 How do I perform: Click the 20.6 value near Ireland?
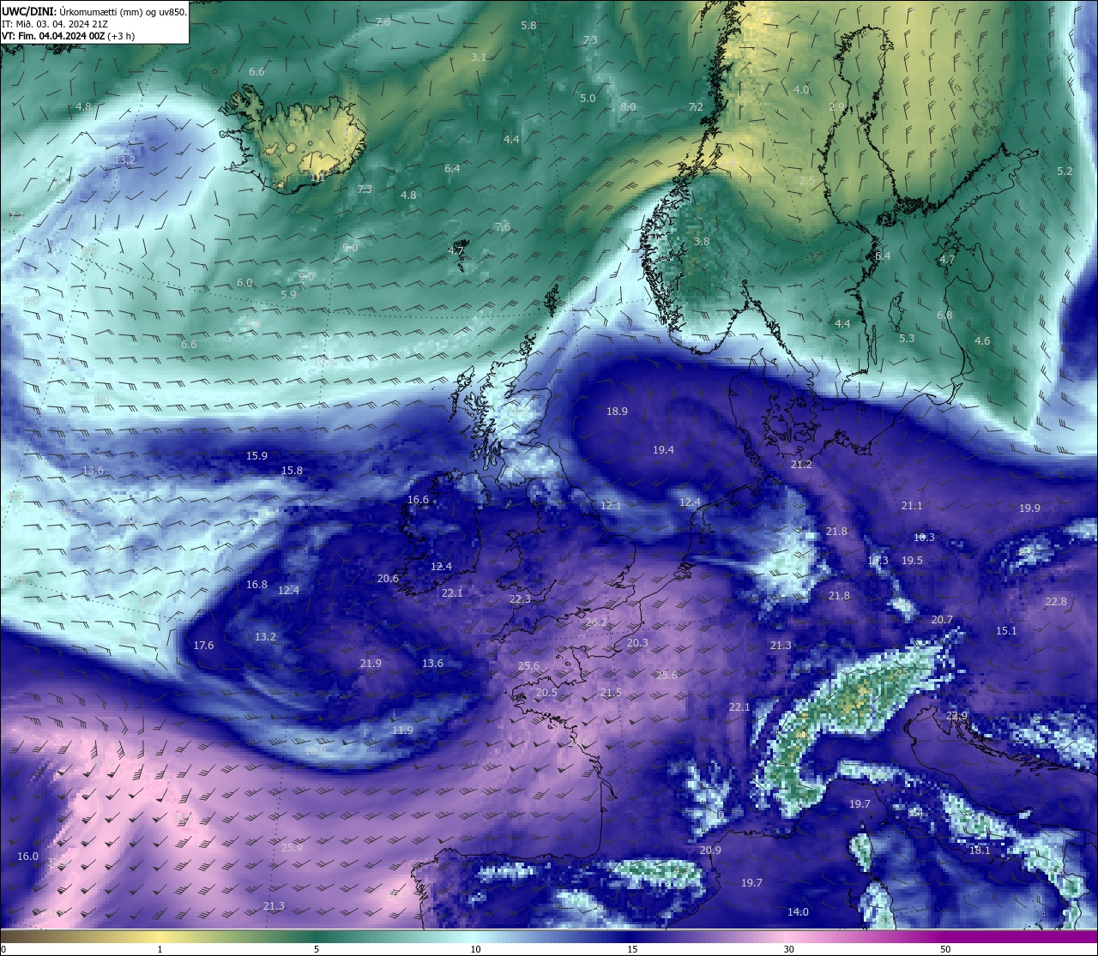point(388,579)
